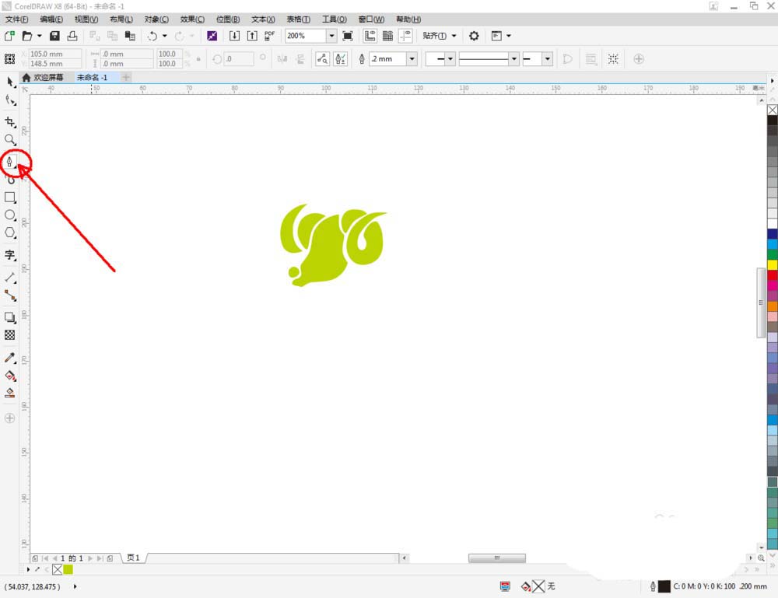The width and height of the screenshot is (778, 598).
Task: Click the quick customize plus in toolbox
Action: [x=10, y=418]
